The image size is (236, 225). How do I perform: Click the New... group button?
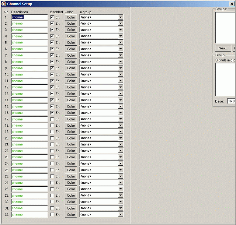[223, 48]
